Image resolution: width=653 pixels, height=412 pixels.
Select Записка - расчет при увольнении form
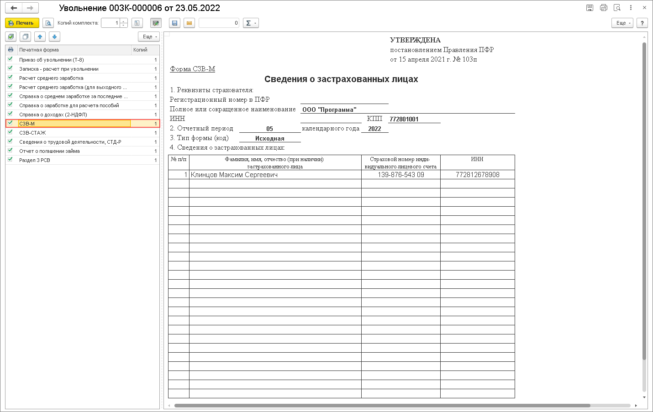pyautogui.click(x=59, y=69)
